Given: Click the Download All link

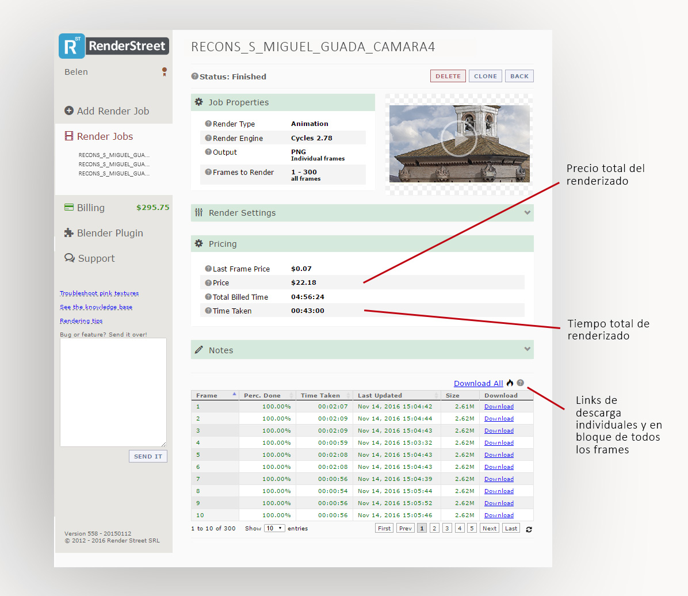Looking at the screenshot, I should click(478, 384).
